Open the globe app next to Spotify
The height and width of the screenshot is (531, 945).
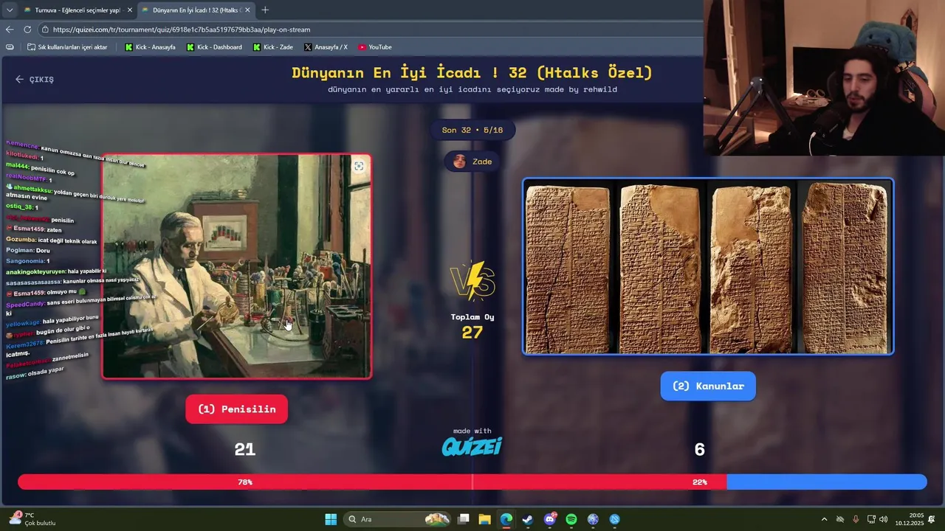tap(593, 519)
